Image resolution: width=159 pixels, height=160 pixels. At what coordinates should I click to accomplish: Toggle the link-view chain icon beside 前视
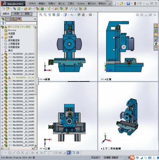[41, 79]
